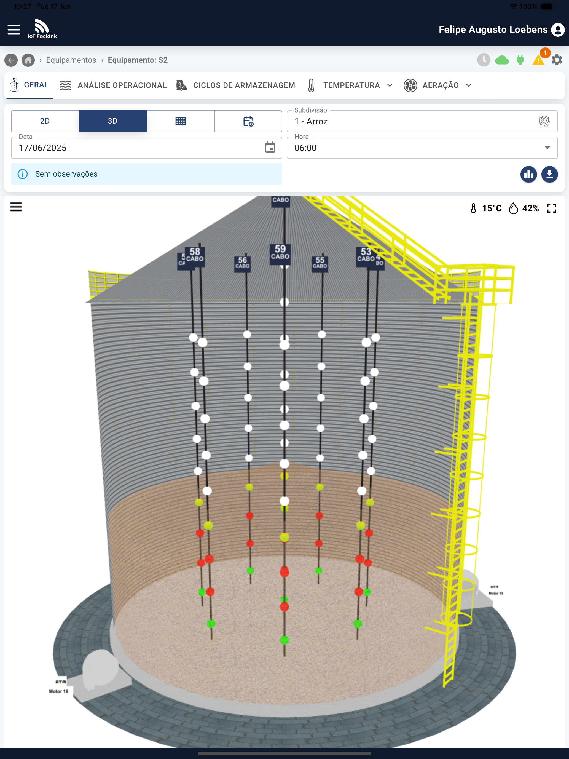
Task: Click lowest green sensor on cable 56
Action: click(250, 571)
